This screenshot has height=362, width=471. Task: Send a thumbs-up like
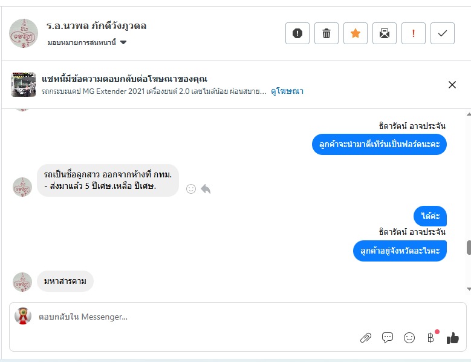453,338
